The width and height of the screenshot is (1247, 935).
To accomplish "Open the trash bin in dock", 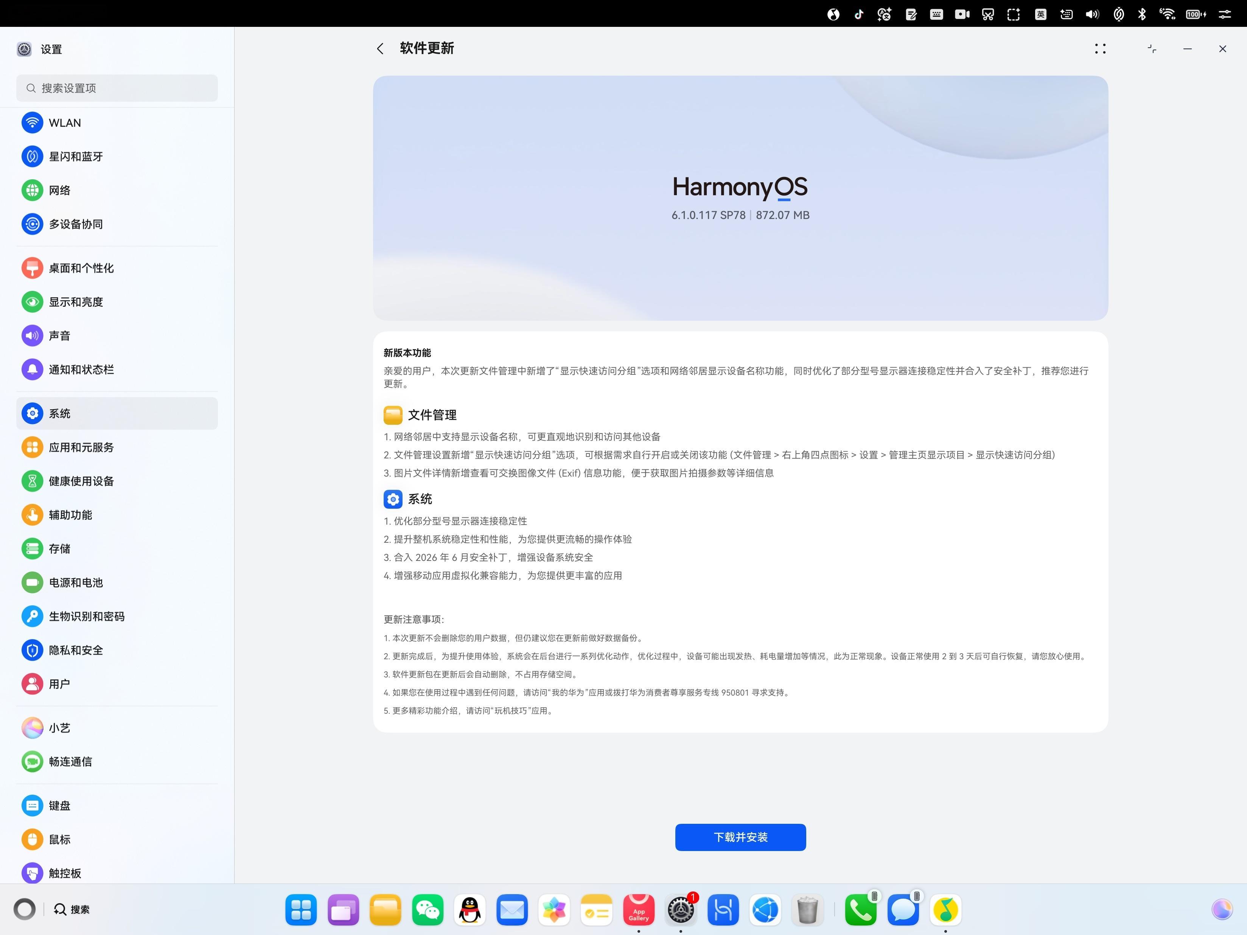I will click(x=807, y=910).
